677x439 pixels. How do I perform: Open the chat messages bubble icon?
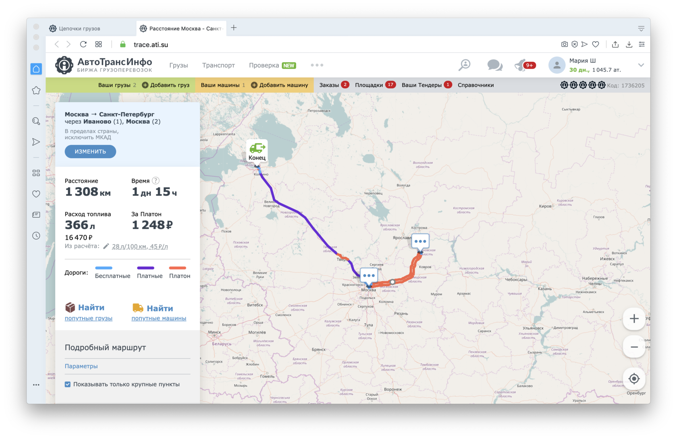coord(494,65)
